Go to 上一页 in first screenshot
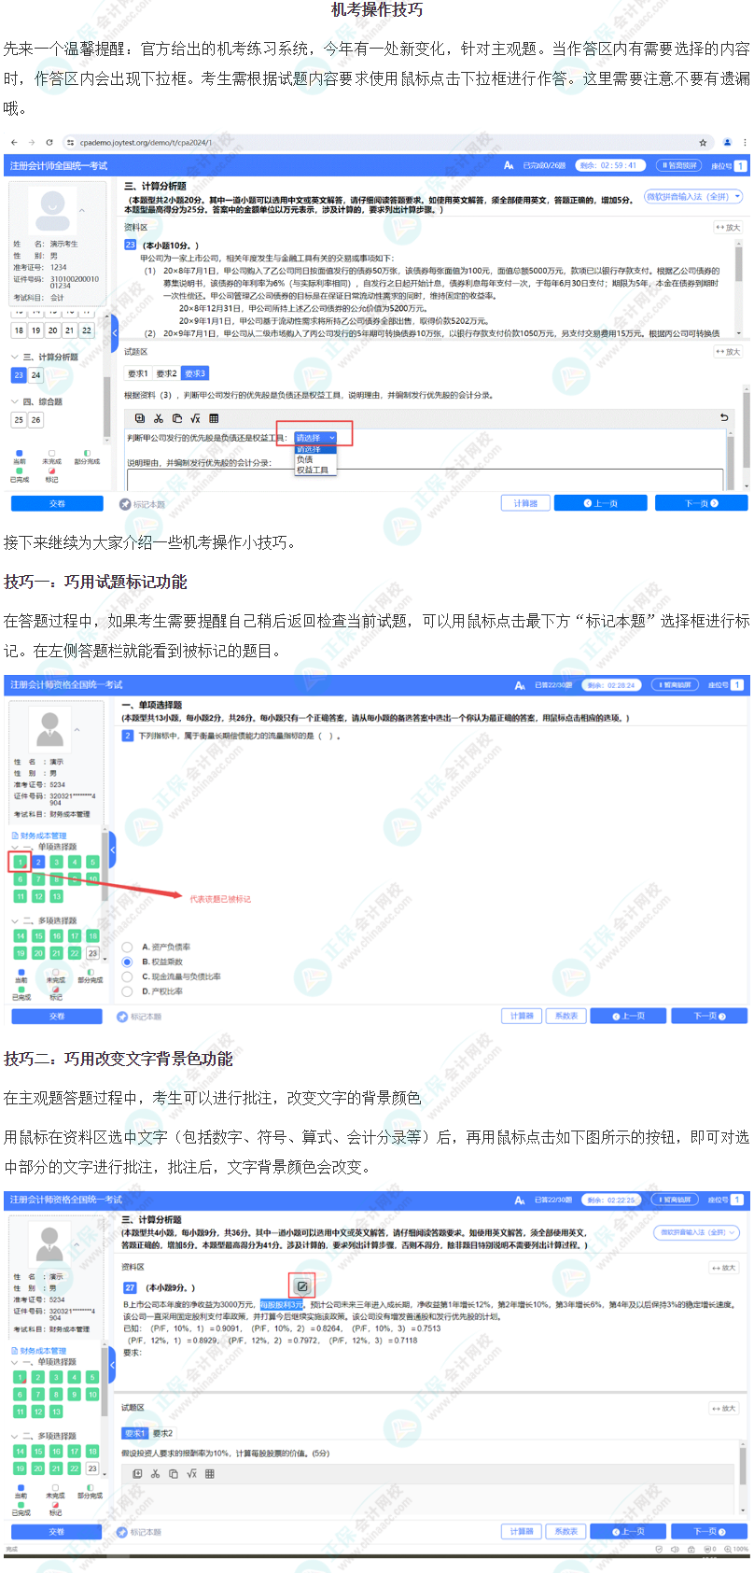The image size is (754, 1573). coord(601,503)
